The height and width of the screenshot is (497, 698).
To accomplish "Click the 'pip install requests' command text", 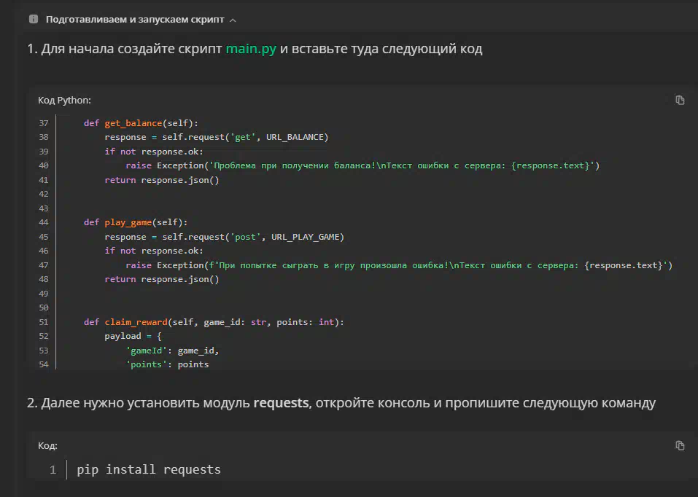I will point(149,469).
